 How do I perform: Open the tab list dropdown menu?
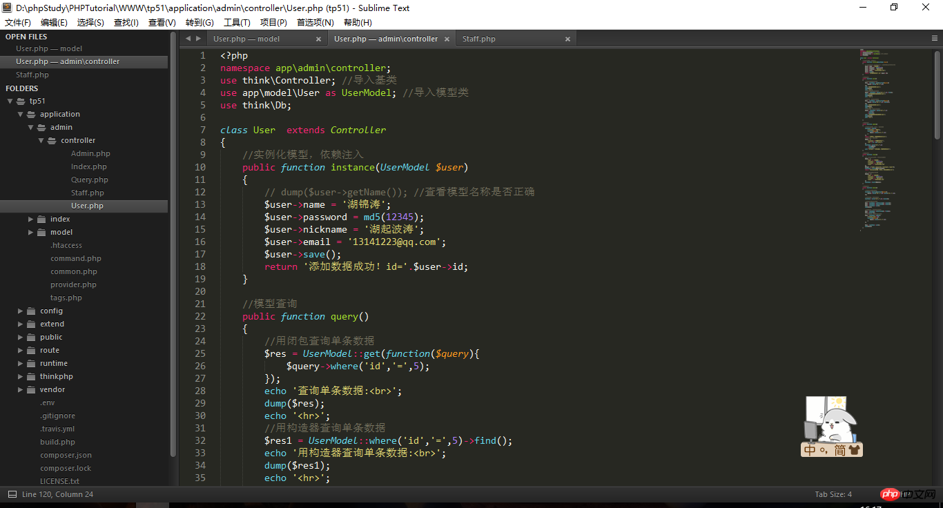(935, 39)
